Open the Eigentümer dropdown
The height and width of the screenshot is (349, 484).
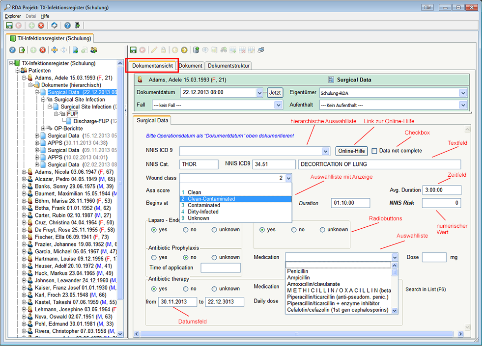(462, 93)
